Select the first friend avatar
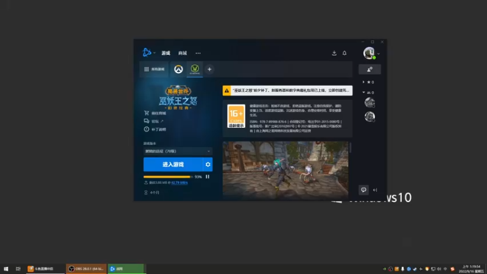 pyautogui.click(x=370, y=102)
